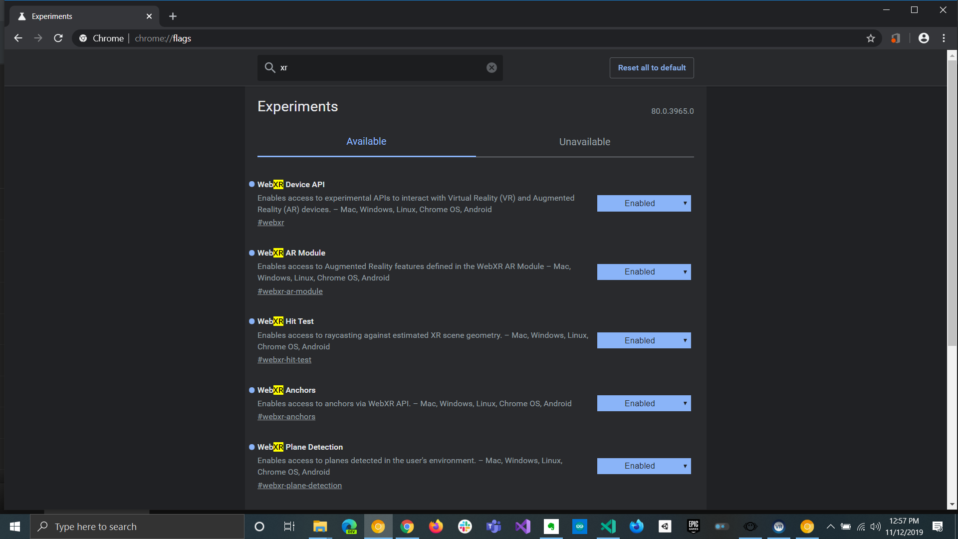This screenshot has width=958, height=539.
Task: Click the browser back arrow
Action: (18, 38)
